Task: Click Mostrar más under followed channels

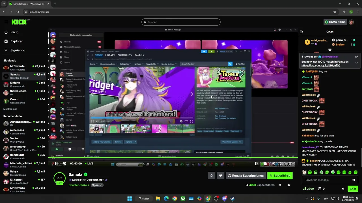Action: 10,109
